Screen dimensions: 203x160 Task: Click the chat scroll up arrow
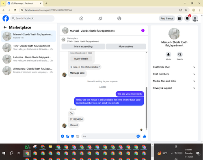[146, 53]
